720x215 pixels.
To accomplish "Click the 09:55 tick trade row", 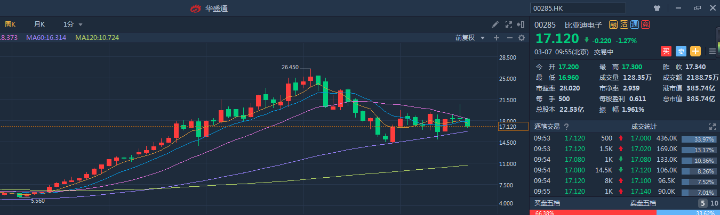I will tap(579, 191).
